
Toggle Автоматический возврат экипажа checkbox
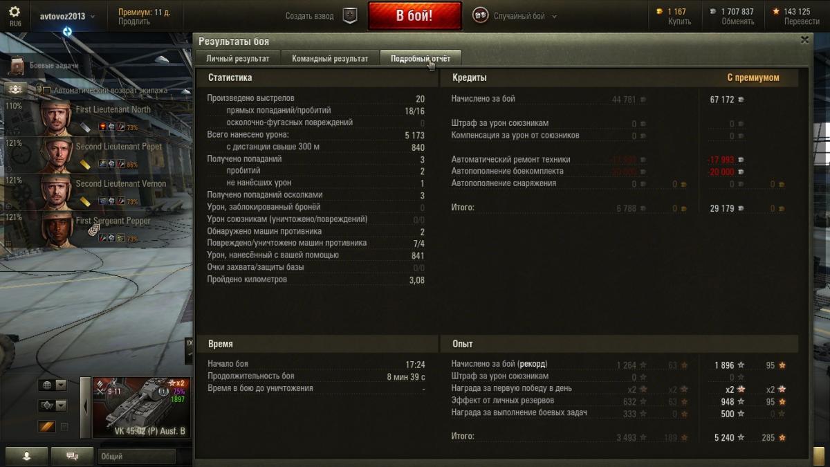[x=47, y=91]
